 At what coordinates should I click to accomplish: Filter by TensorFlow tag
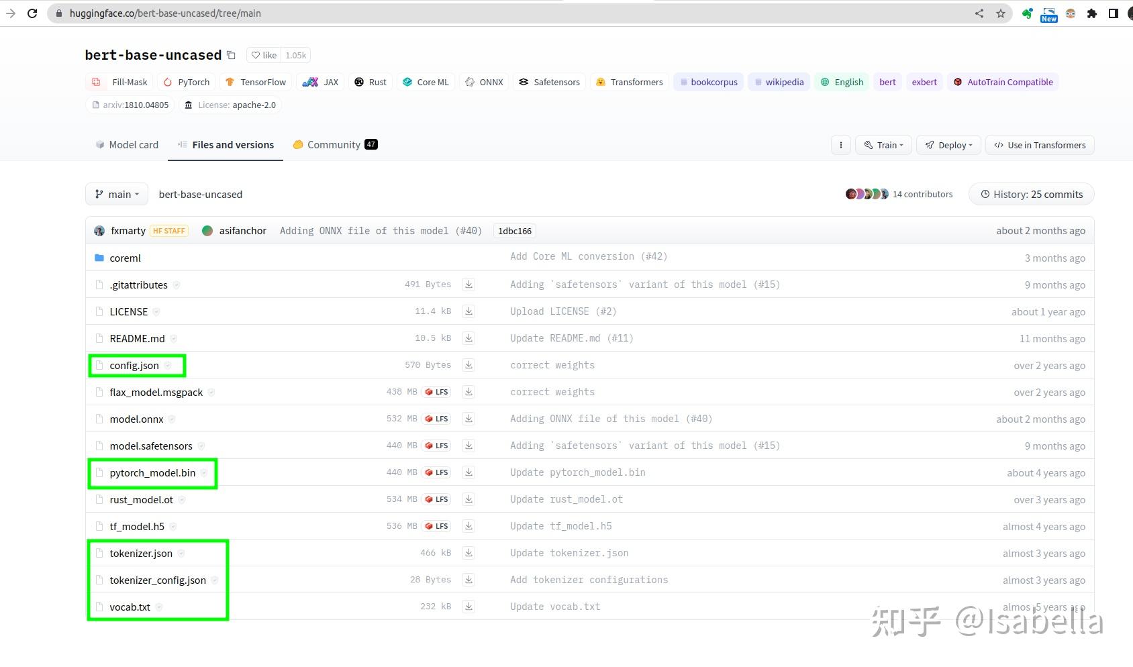click(256, 82)
